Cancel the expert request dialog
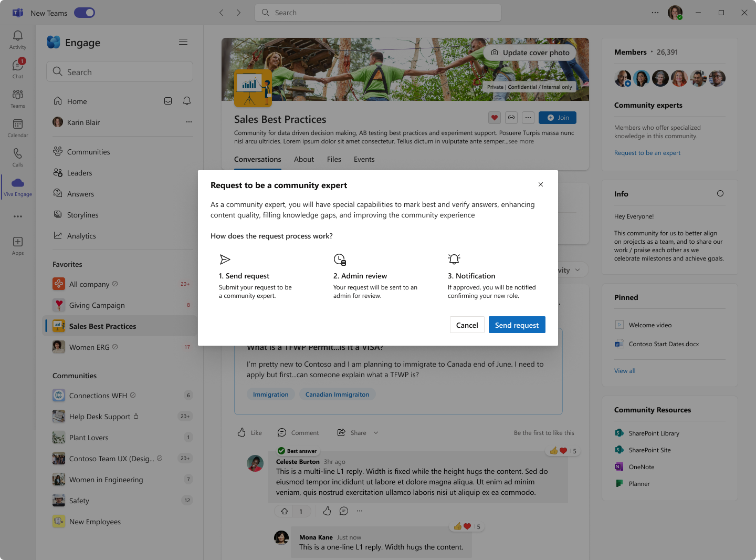Image resolution: width=756 pixels, height=560 pixels. tap(467, 325)
